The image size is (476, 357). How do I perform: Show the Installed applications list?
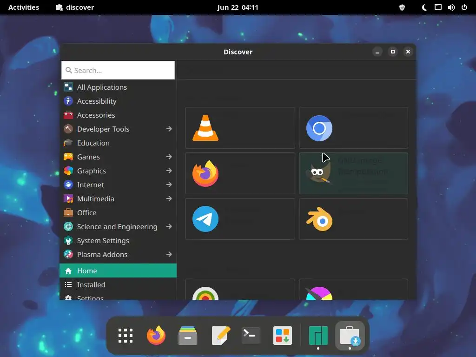point(119,285)
